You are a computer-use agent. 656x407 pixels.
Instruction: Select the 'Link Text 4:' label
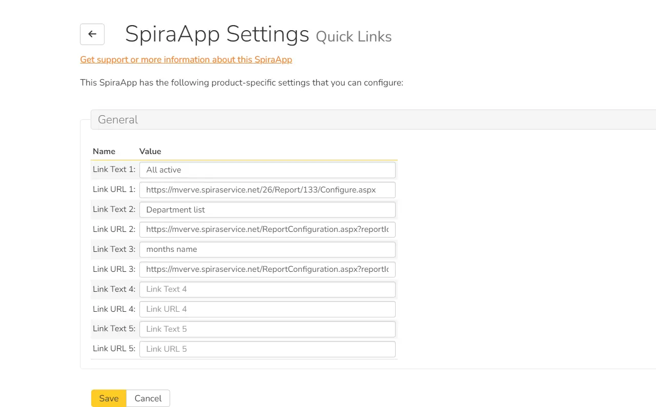pyautogui.click(x=114, y=289)
